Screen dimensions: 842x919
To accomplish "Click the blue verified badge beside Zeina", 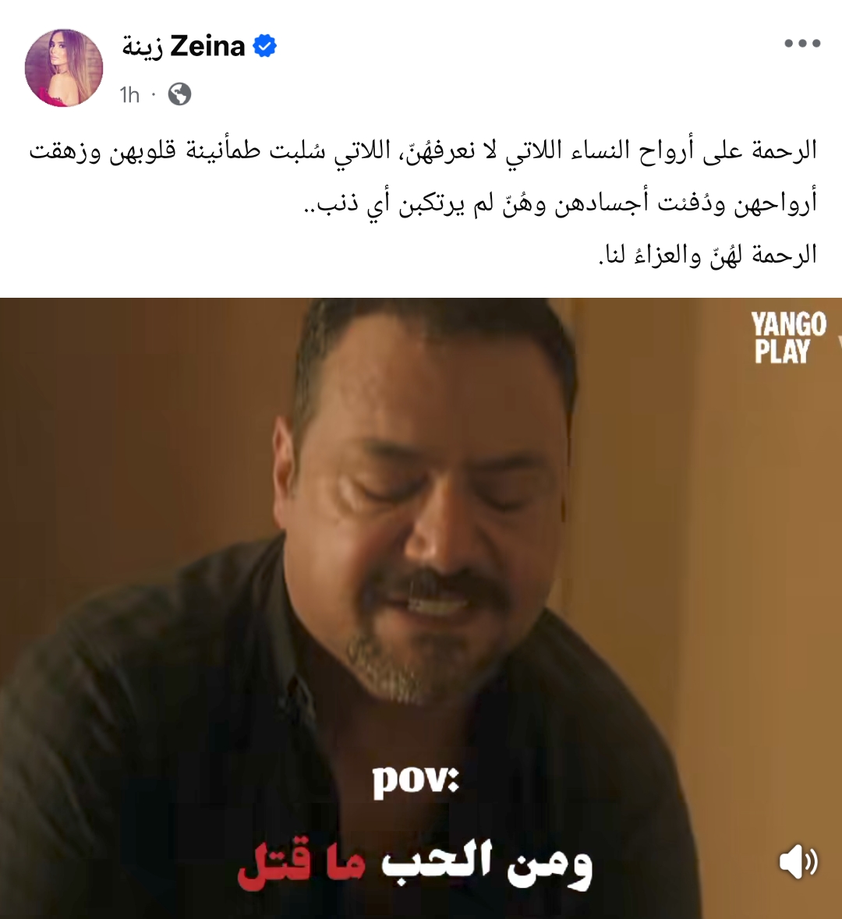I will tap(264, 46).
